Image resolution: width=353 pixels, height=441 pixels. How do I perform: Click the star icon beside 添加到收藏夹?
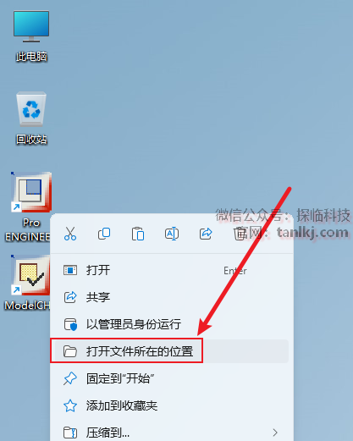(70, 405)
